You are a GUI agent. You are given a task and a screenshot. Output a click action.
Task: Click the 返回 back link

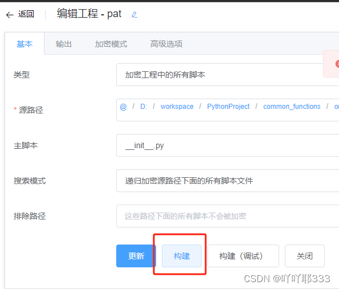(26, 14)
